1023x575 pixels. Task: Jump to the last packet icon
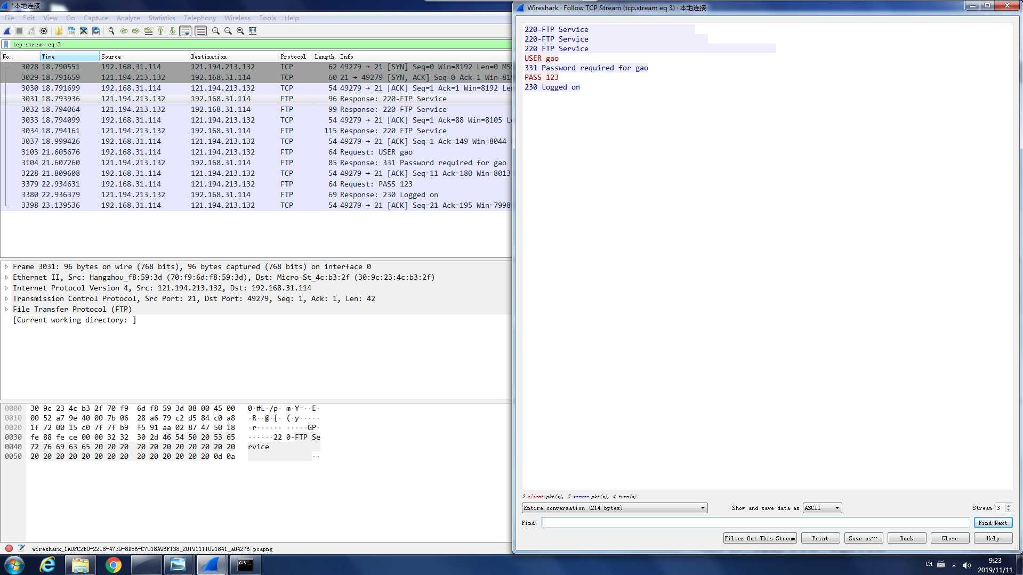click(173, 31)
